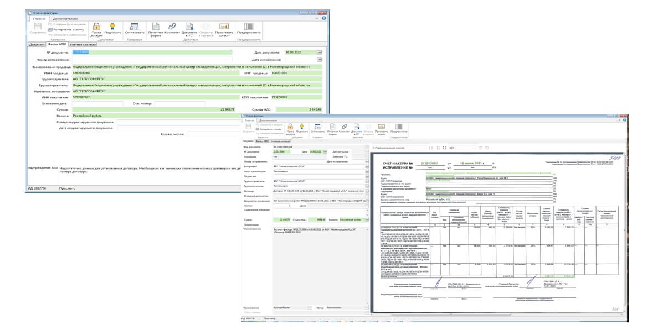Click КПП покупателя value field
Viewport: 653px width, 330px height.
point(296,97)
